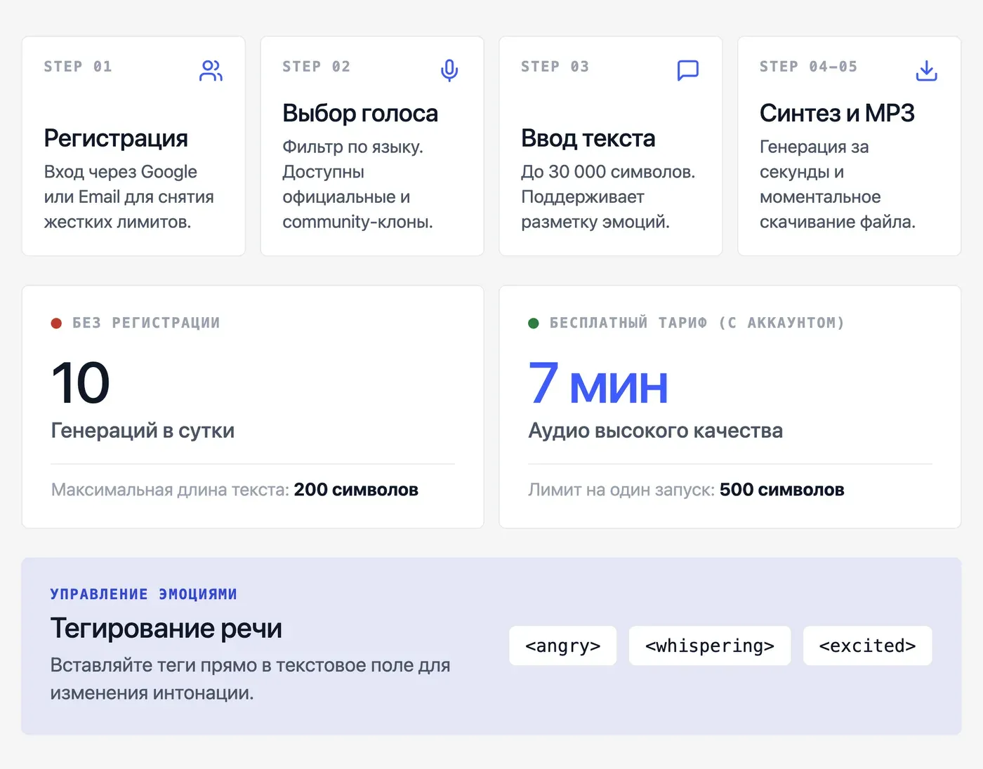Click description "Вход через Google или Email"

(x=129, y=185)
